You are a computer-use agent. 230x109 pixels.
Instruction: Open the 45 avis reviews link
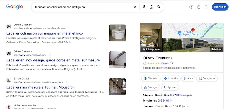tap(164, 63)
